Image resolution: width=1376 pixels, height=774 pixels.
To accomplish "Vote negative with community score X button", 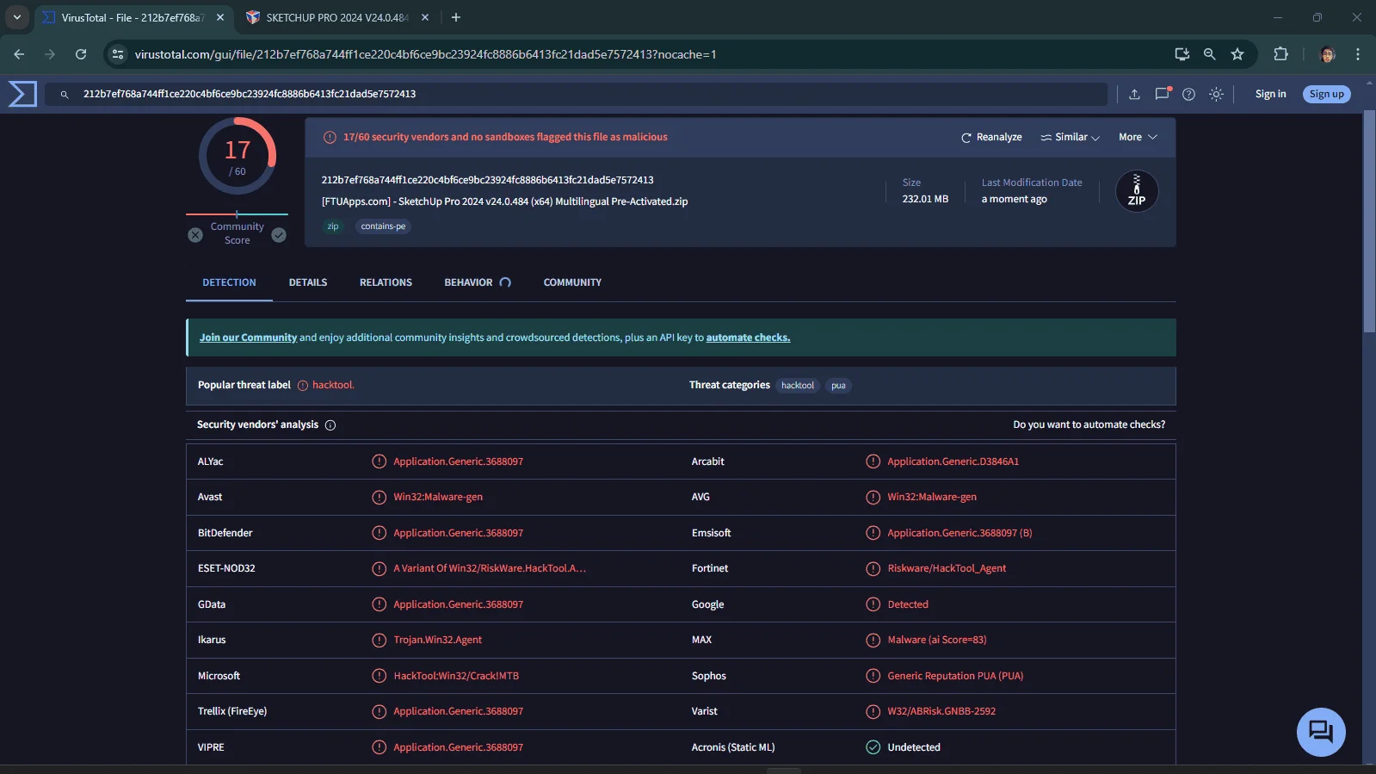I will 195,235.
